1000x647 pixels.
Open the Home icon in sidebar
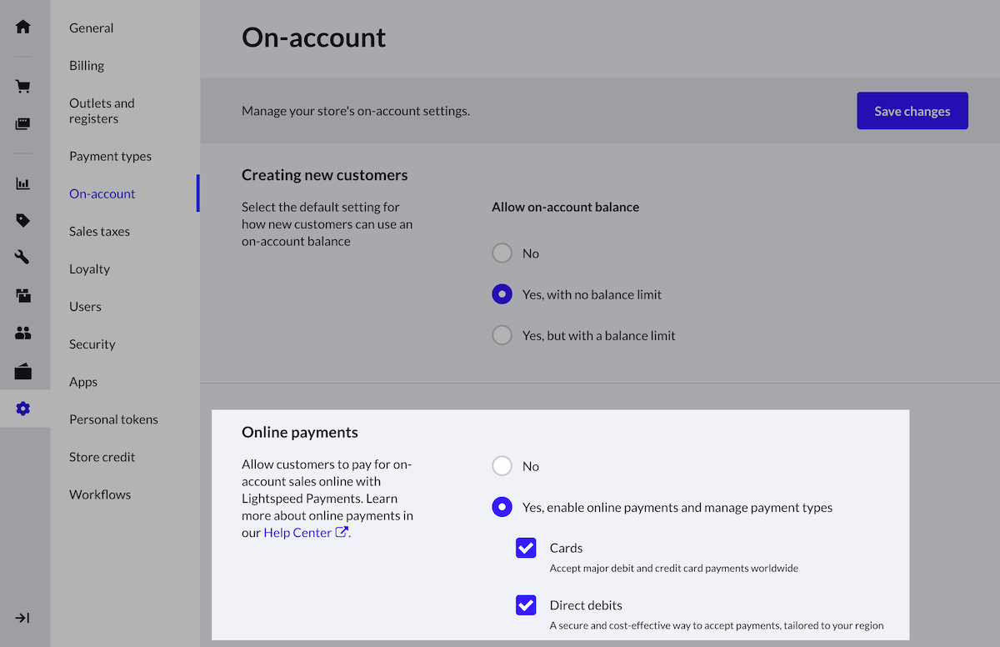(x=22, y=27)
